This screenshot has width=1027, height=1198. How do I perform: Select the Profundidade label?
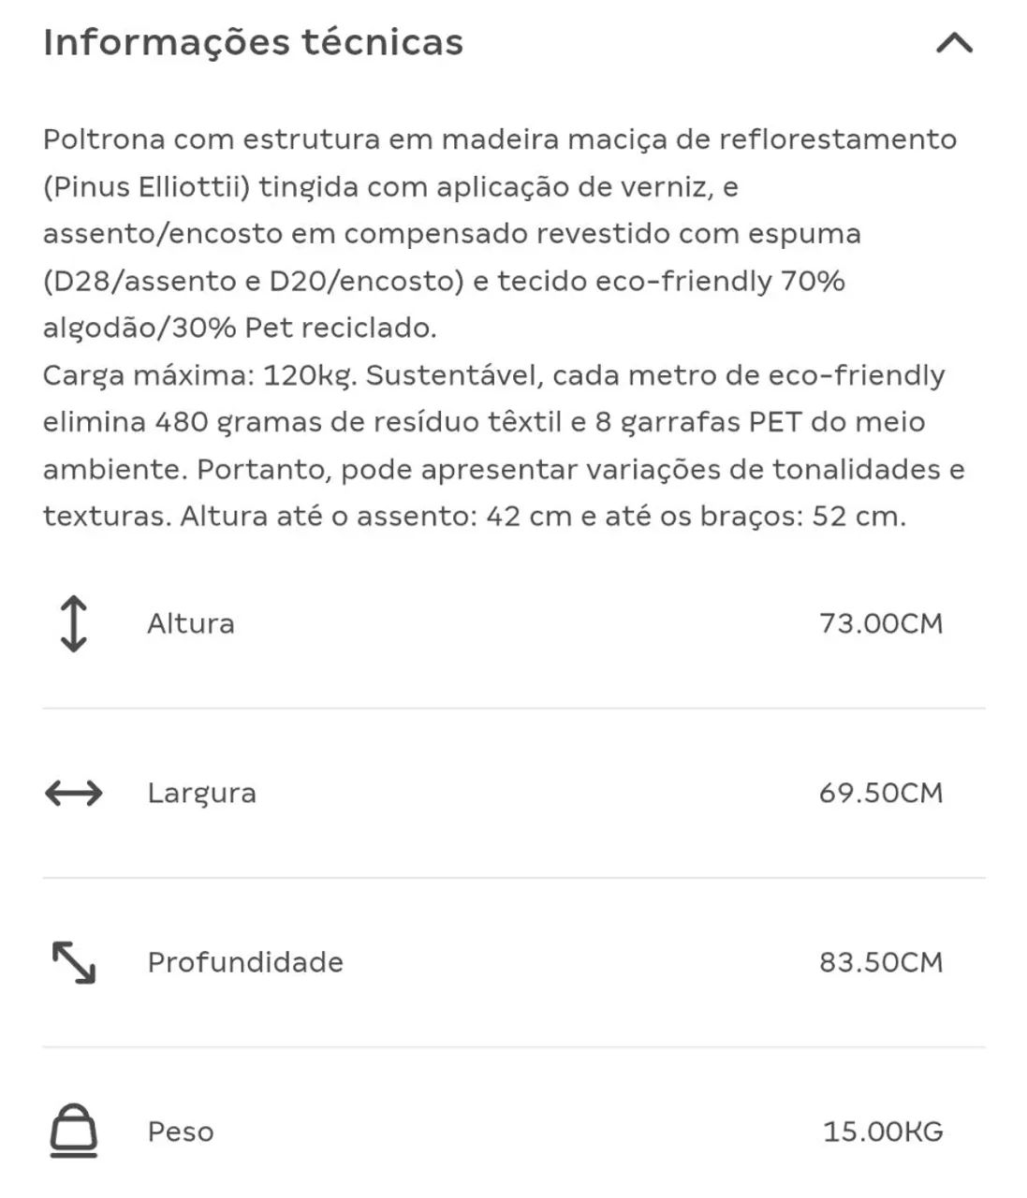[x=245, y=962]
